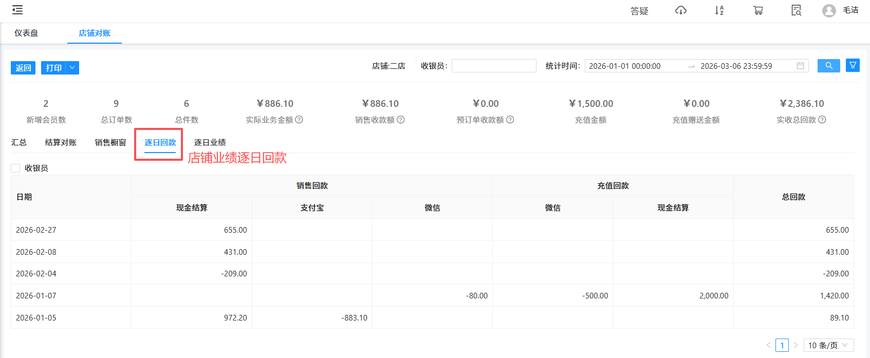This screenshot has width=870, height=358.
Task: Open the document search icon
Action: point(796,10)
